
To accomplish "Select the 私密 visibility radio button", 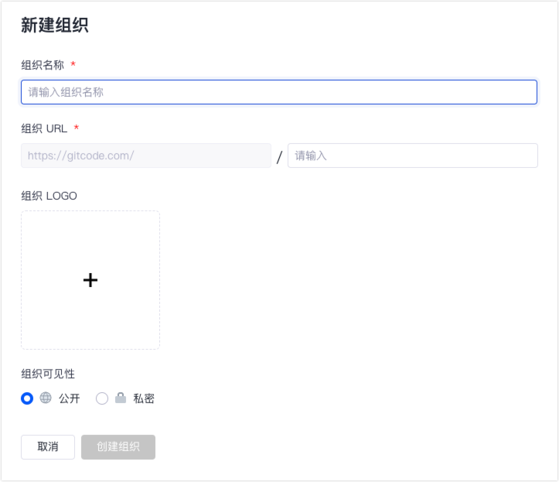I will [x=102, y=398].
